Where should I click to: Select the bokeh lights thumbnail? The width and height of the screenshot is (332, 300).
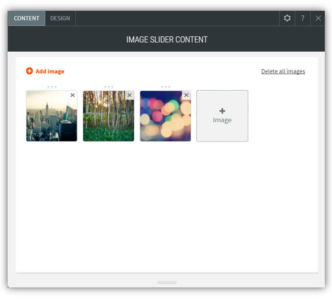click(x=165, y=116)
